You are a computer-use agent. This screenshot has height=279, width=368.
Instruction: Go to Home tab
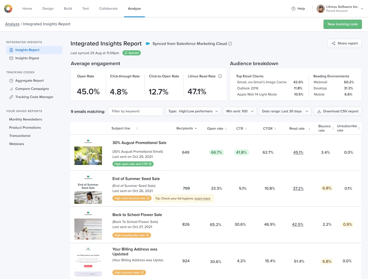27,9
